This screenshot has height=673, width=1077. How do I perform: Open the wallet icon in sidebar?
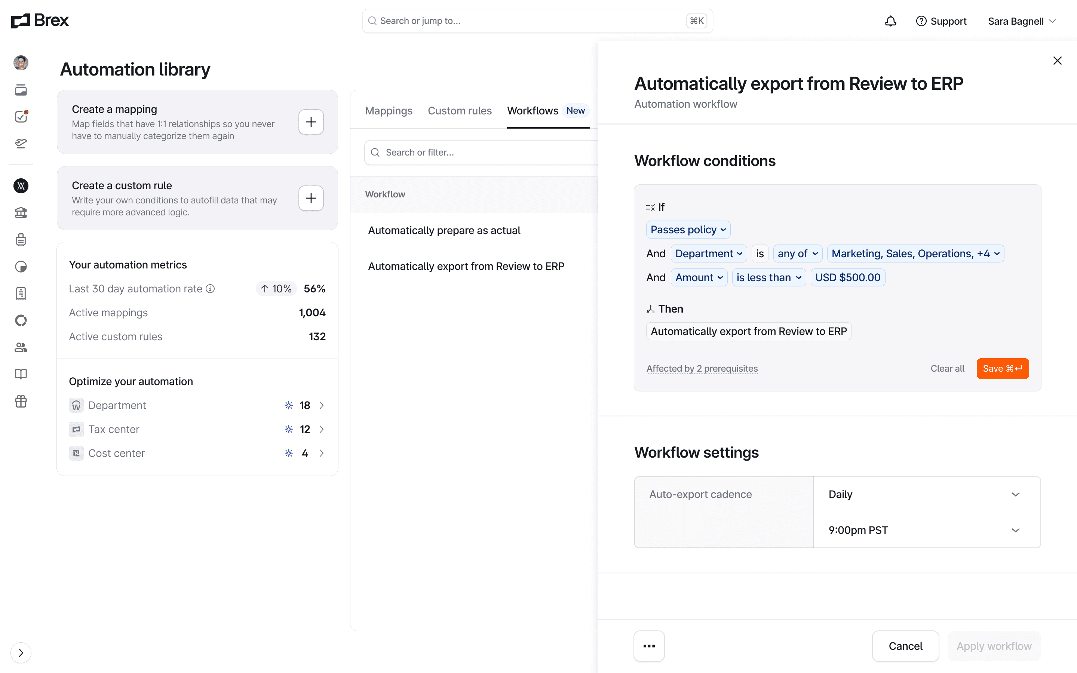click(21, 90)
